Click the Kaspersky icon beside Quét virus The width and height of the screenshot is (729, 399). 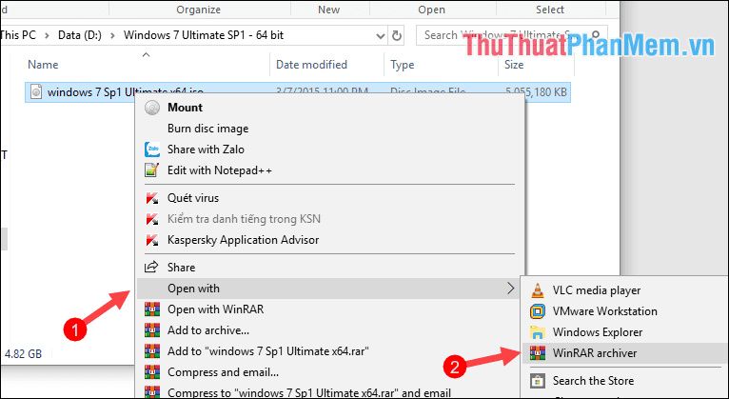click(x=150, y=199)
